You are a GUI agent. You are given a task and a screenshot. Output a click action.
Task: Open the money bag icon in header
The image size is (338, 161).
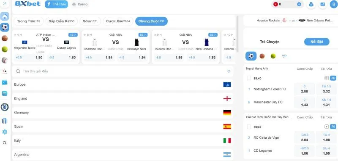(x=311, y=4)
